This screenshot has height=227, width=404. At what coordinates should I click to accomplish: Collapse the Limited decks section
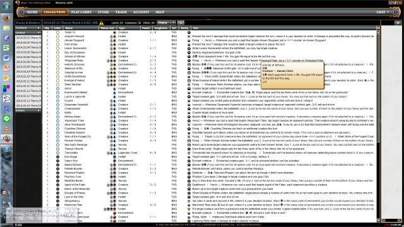click(28, 33)
